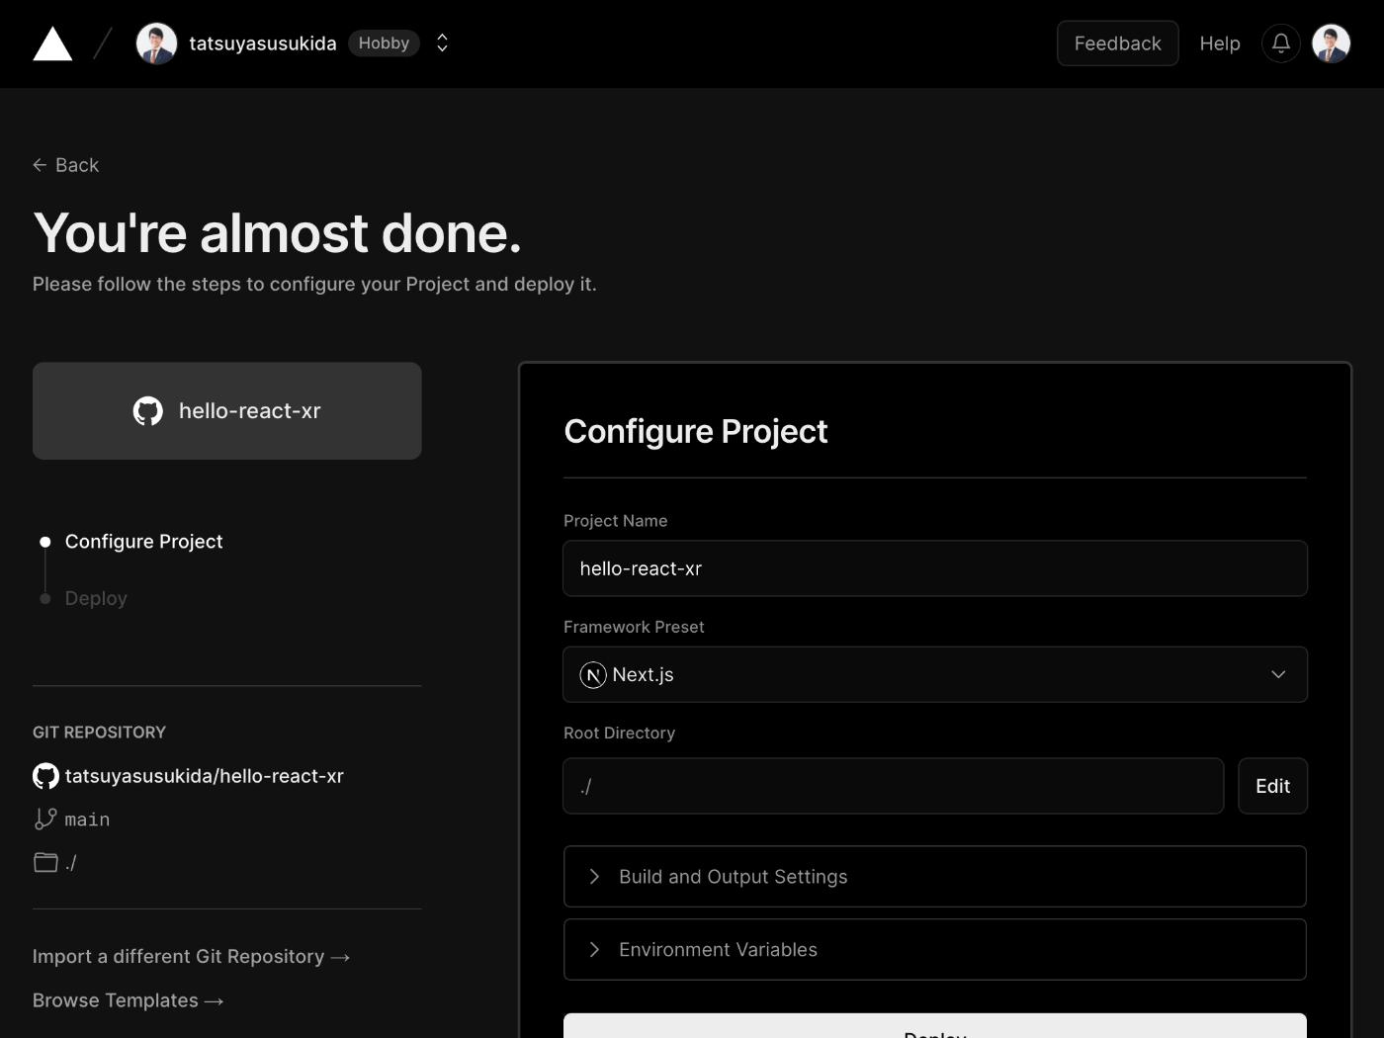Import a different Git Repository
Image resolution: width=1384 pixels, height=1038 pixels.
192,957
